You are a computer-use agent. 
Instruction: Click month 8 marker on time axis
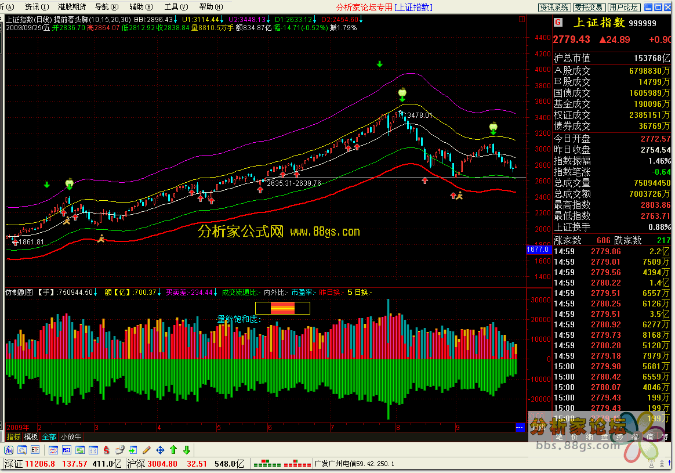(398, 427)
